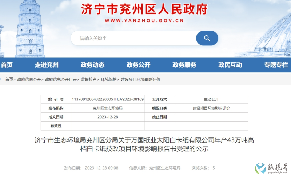The image size is (291, 175).
Task: Open the 政务服务 navigation menu
Action: coord(184,65)
